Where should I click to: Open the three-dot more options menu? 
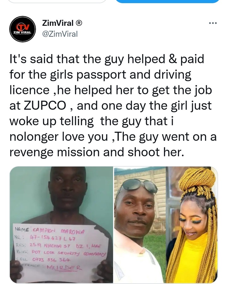pos(213,23)
